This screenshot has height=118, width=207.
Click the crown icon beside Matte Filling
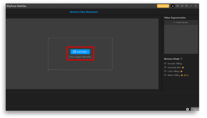(x=182, y=75)
